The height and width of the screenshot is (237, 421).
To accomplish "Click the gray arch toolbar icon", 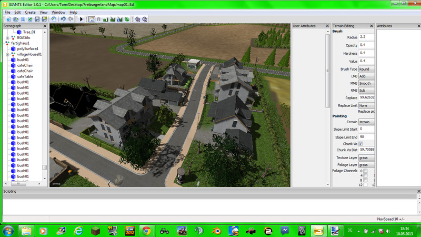I will click(98, 19).
